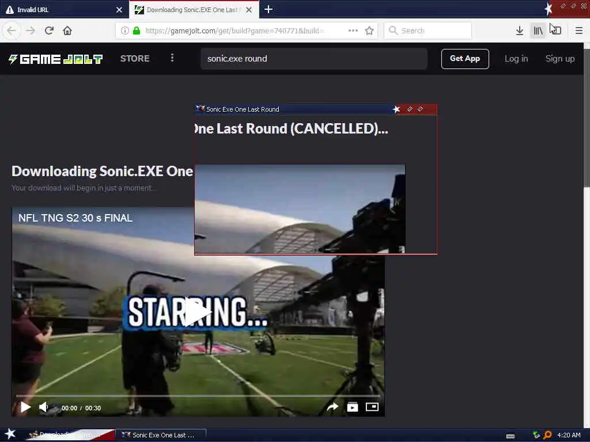Go to the Game Jolt logo home
Viewport: 590px width, 442px height.
[x=56, y=59]
